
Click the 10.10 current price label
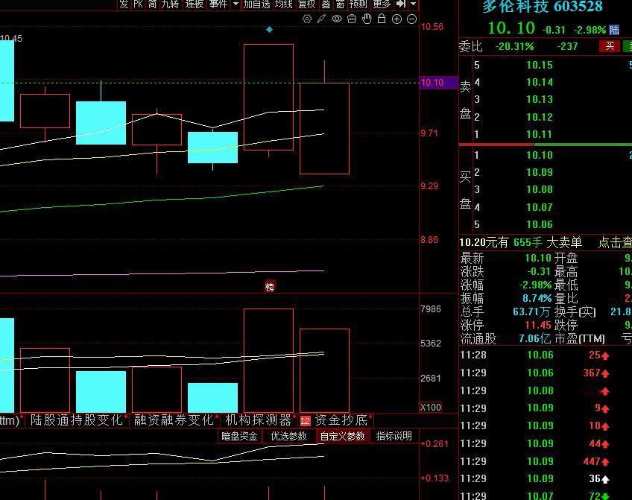438,83
